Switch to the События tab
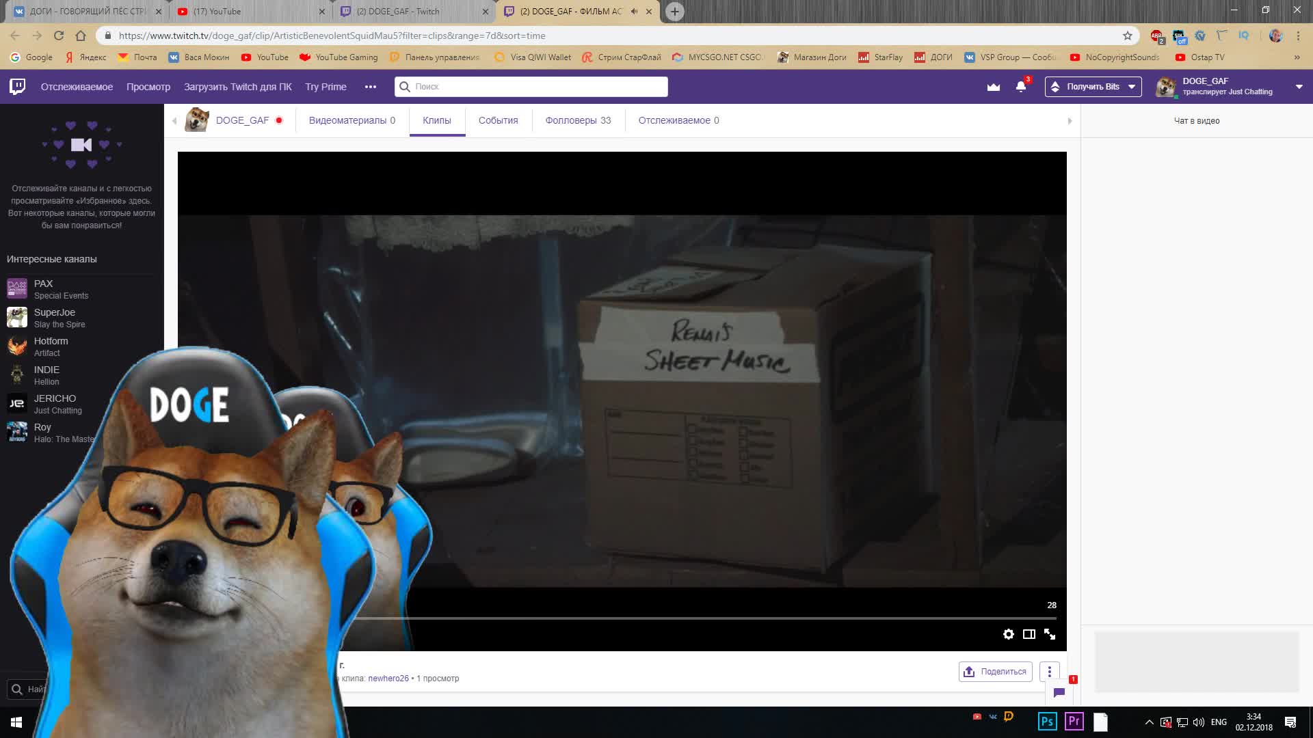The height and width of the screenshot is (738, 1313). click(x=498, y=120)
